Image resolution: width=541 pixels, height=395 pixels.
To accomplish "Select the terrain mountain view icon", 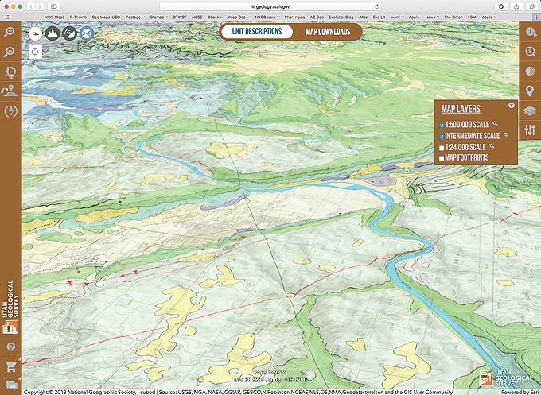I will [53, 33].
